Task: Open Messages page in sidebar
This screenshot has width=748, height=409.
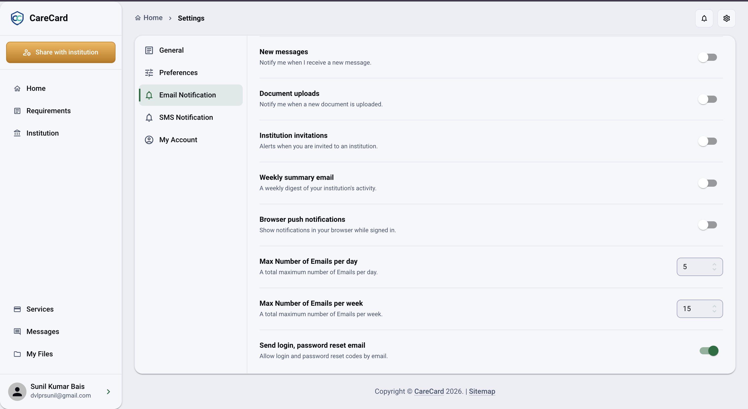Action: click(43, 331)
